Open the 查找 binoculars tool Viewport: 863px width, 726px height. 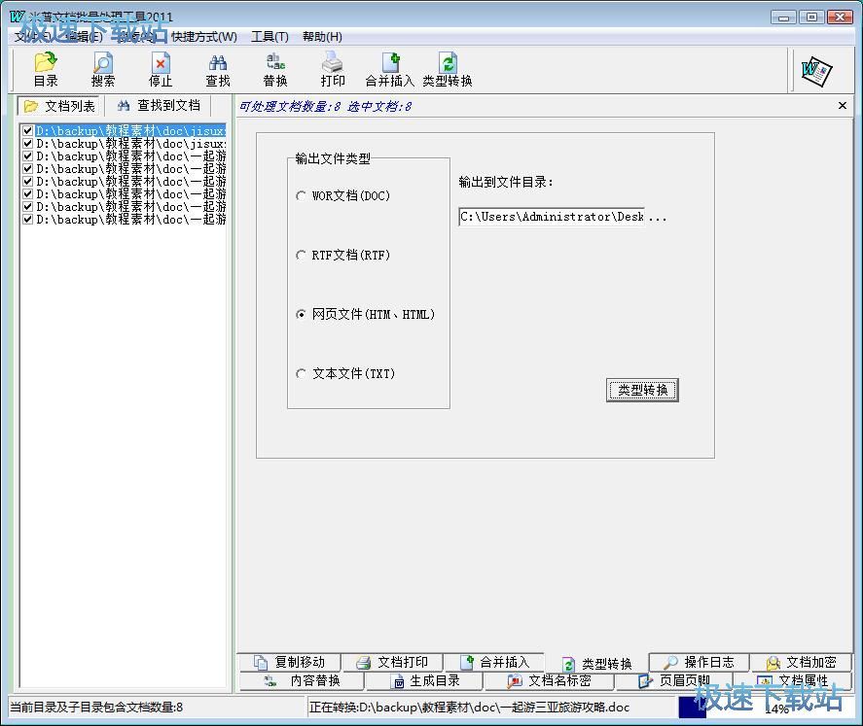(x=218, y=70)
